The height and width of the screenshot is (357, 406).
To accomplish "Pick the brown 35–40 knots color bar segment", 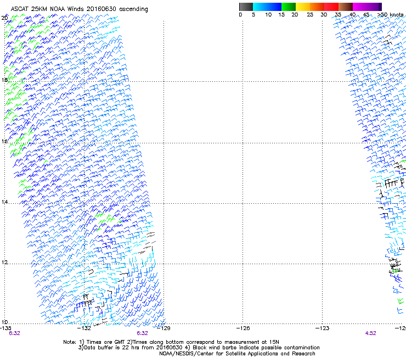I will coord(346,7).
